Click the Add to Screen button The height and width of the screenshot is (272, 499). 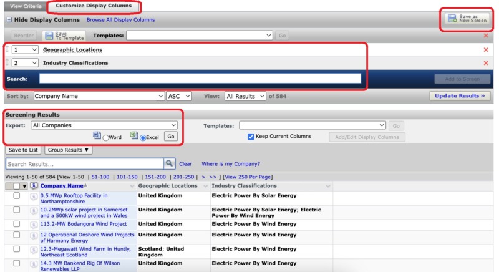coord(462,79)
